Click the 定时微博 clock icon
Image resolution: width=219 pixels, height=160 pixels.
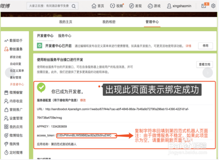[x=6, y=153]
